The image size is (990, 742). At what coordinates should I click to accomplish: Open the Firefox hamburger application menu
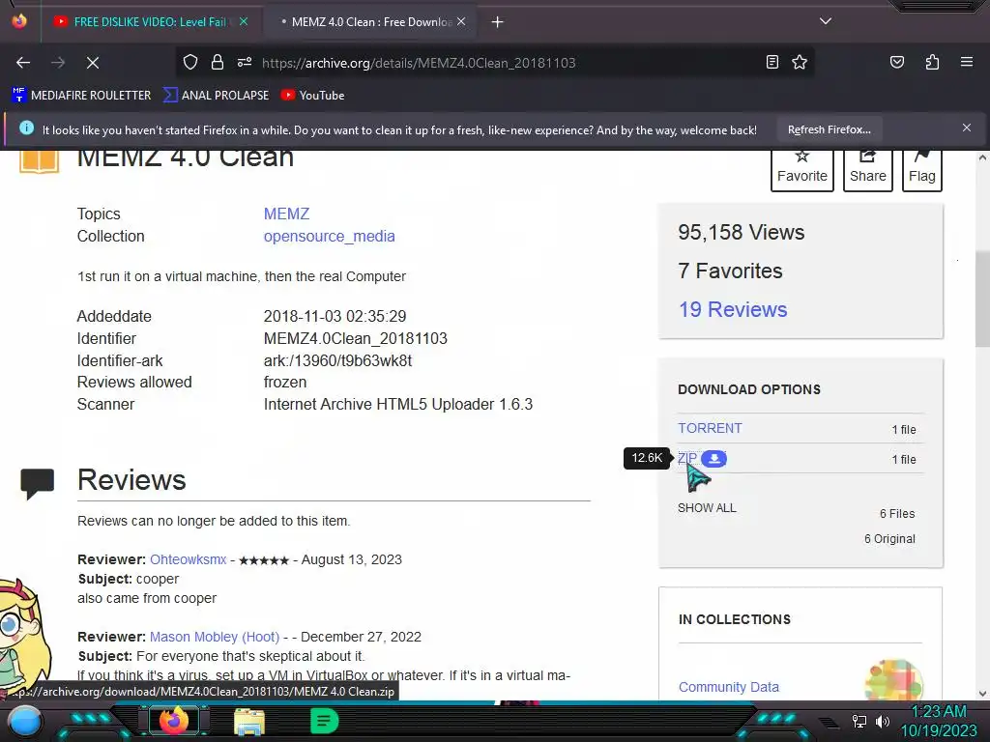tap(966, 63)
